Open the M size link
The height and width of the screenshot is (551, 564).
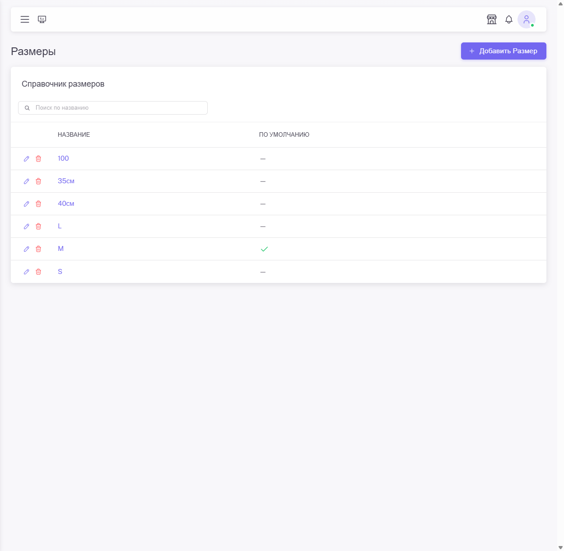click(x=61, y=249)
